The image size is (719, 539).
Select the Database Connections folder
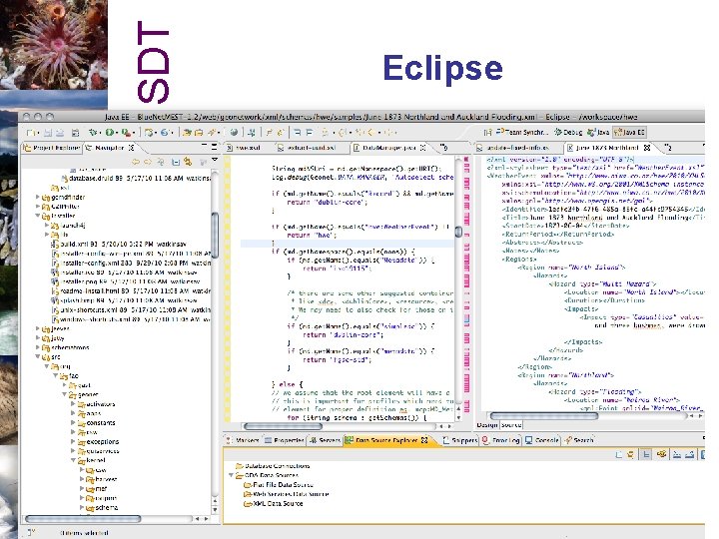(273, 466)
